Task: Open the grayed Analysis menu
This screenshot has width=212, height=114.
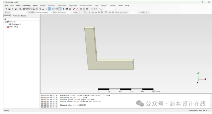Action: click(104, 6)
